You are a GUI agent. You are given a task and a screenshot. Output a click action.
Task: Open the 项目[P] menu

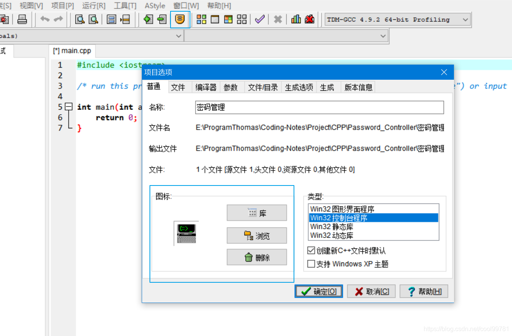(63, 6)
